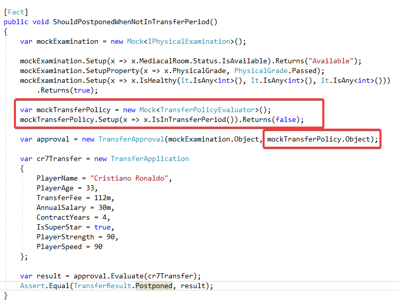Click PlayerAge = 33 line
399x301 pixels.
click(67, 188)
